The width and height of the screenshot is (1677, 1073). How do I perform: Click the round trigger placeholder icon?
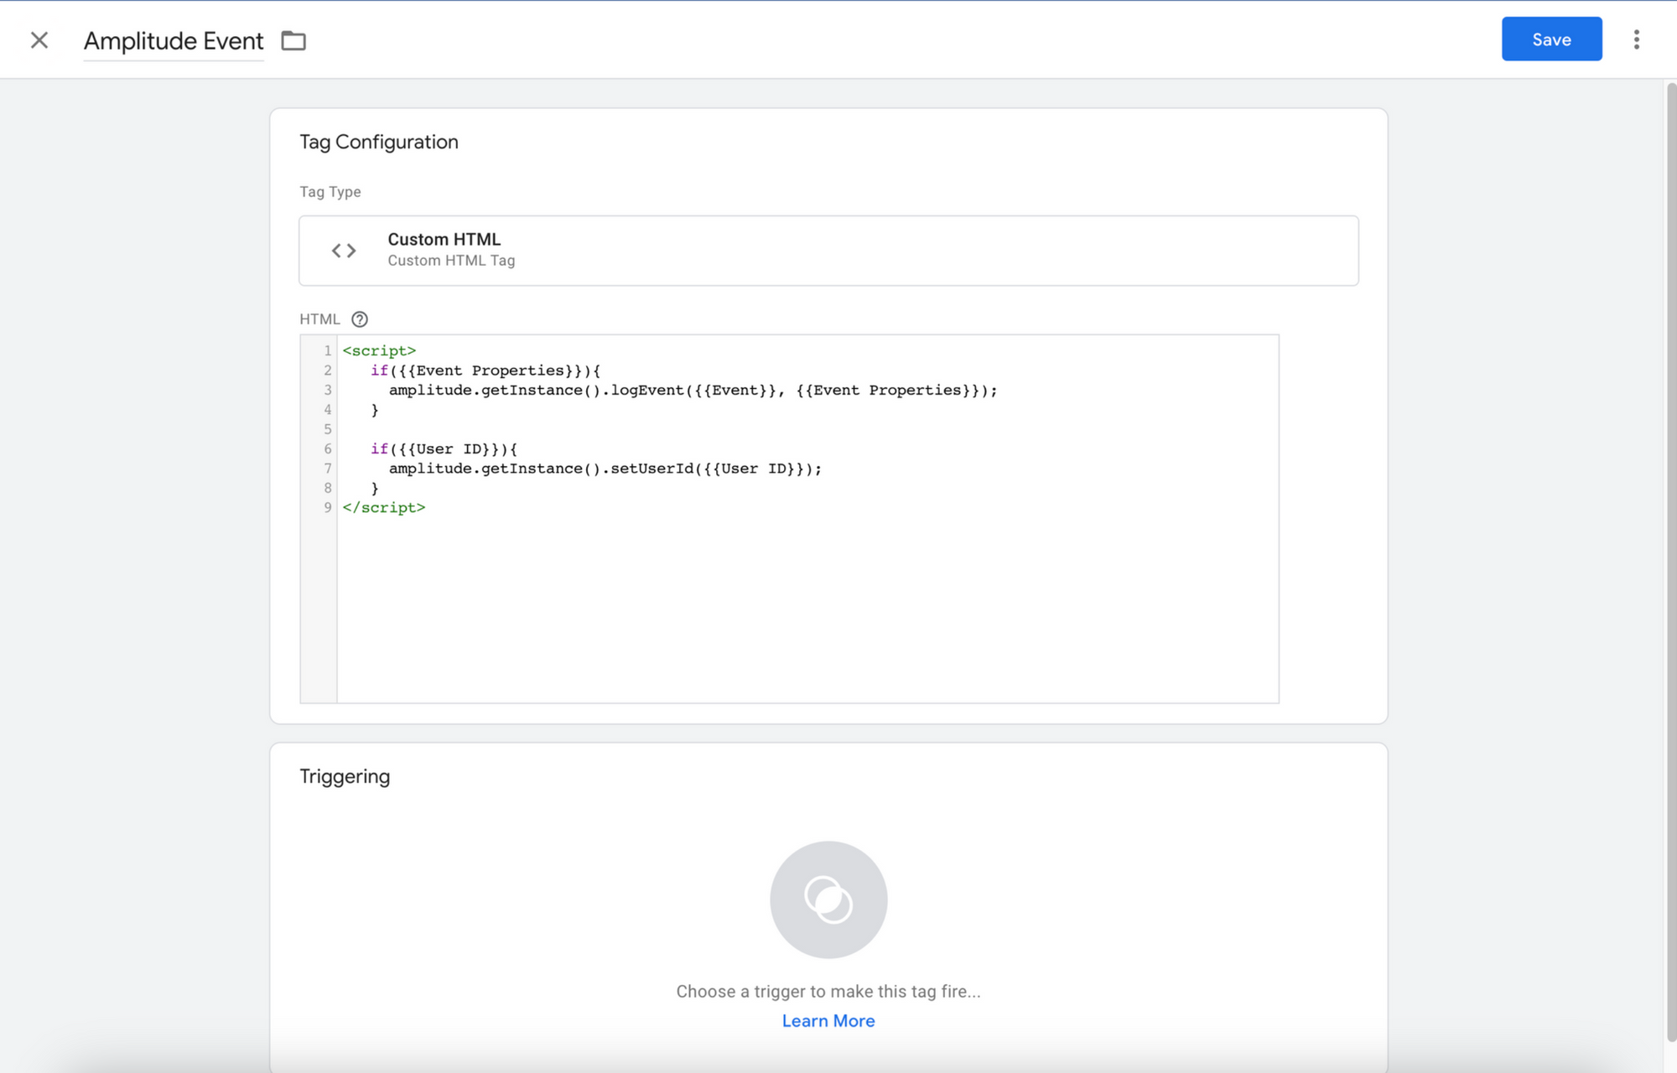(828, 899)
